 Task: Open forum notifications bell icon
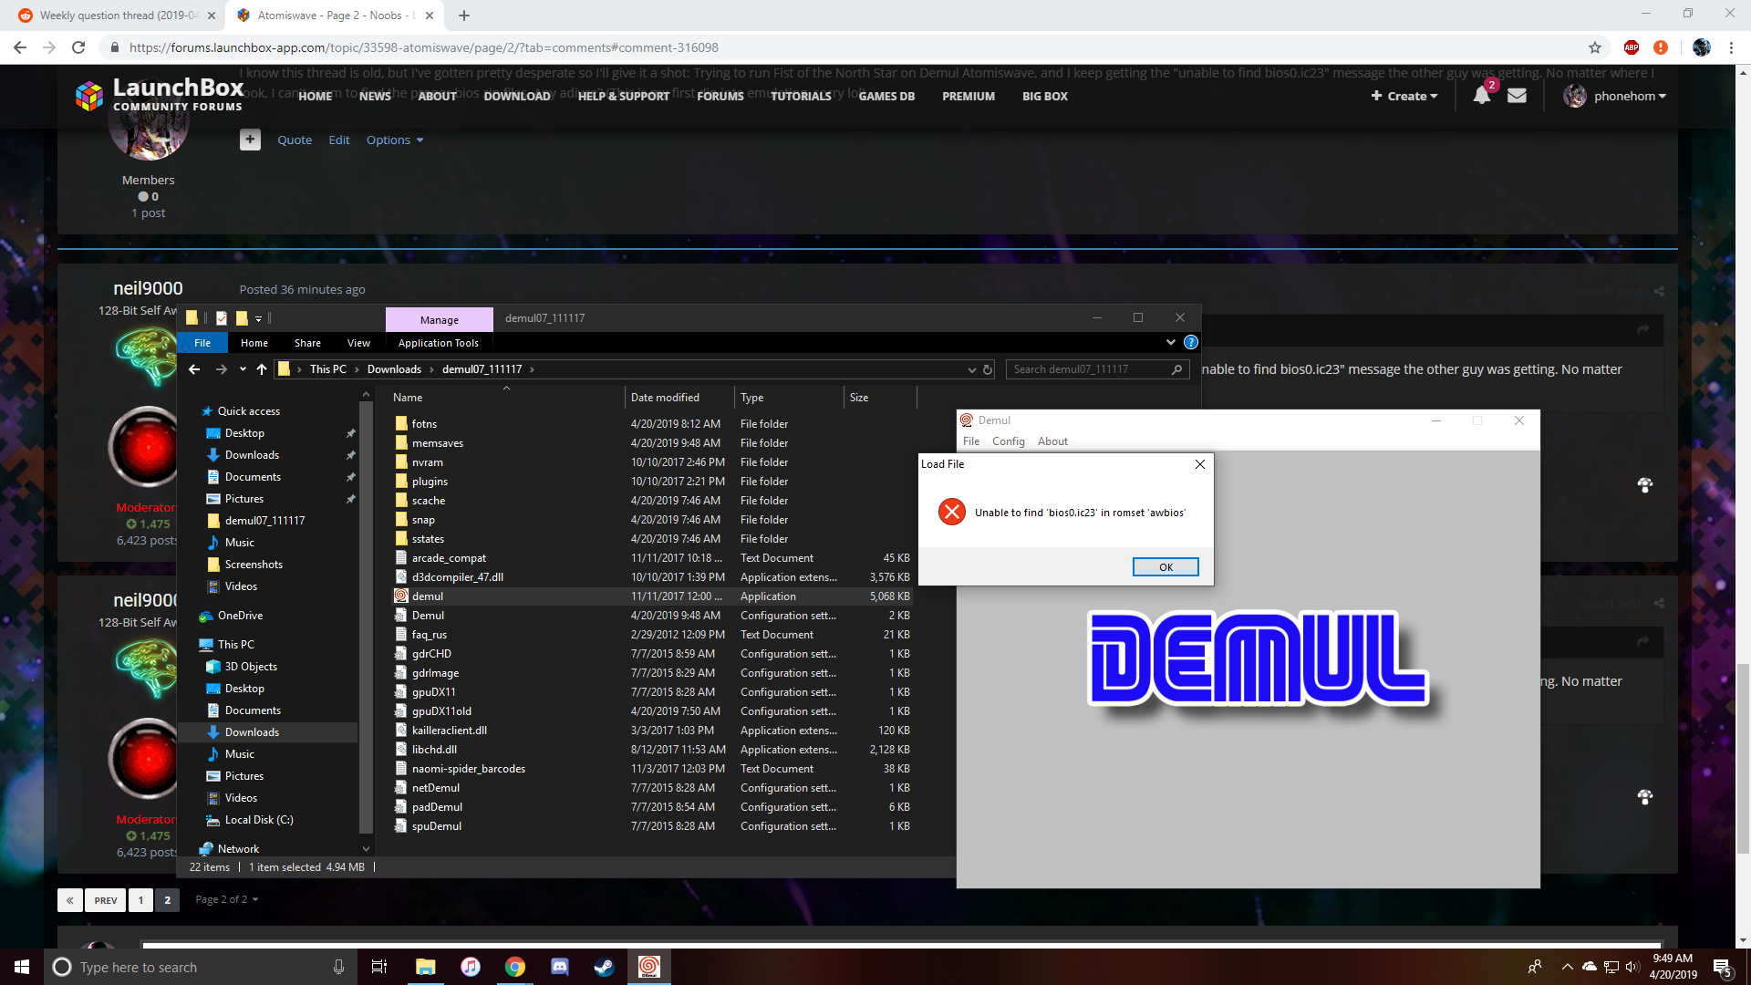click(x=1482, y=96)
